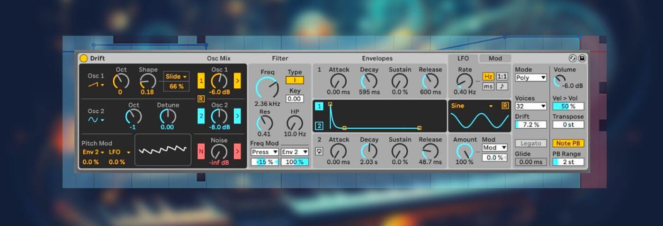
Task: Open the Slide shape mod source dropdown
Action: point(175,76)
